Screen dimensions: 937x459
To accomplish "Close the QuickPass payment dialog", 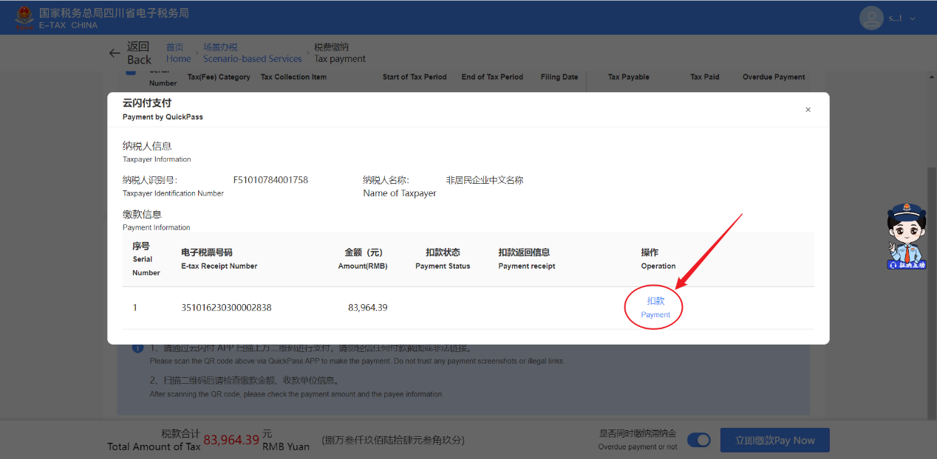I will pos(808,110).
